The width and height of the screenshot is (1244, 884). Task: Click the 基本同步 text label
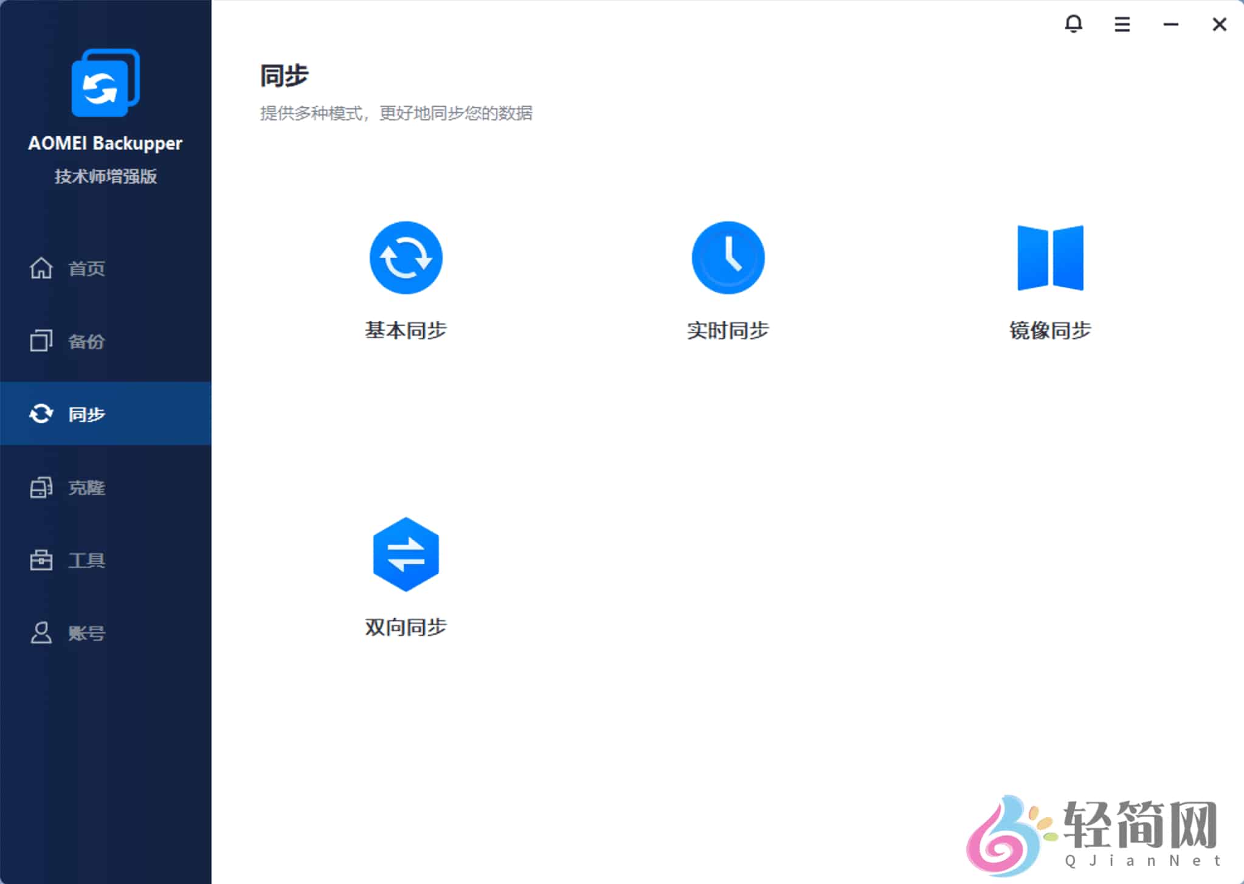pyautogui.click(x=406, y=330)
